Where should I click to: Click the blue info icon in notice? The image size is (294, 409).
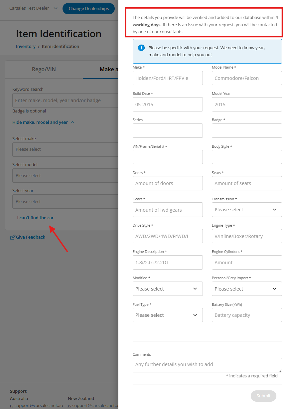click(141, 48)
